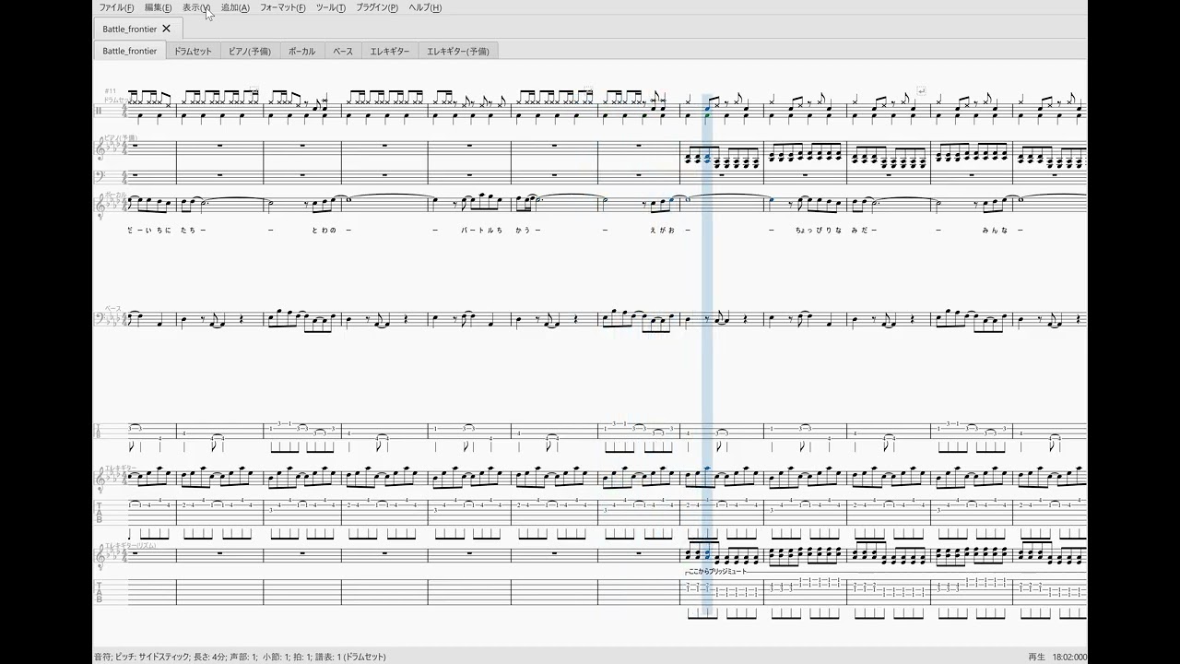Select the treble clef on the ボーカル staff
1180x664 pixels.
coord(100,205)
